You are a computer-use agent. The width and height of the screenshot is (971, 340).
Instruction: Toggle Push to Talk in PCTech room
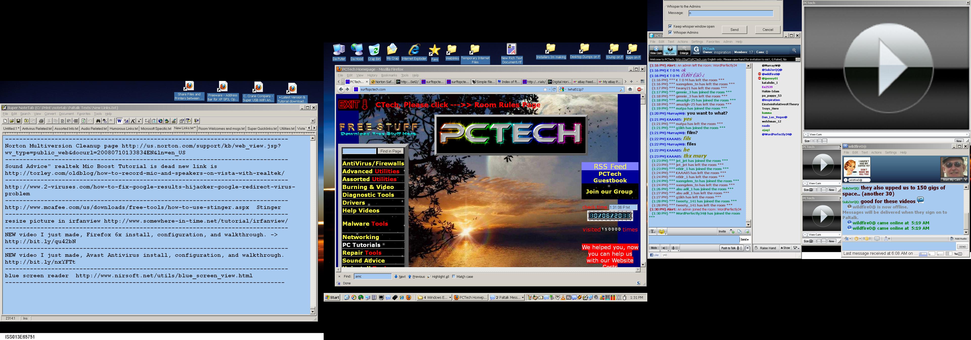tap(732, 248)
